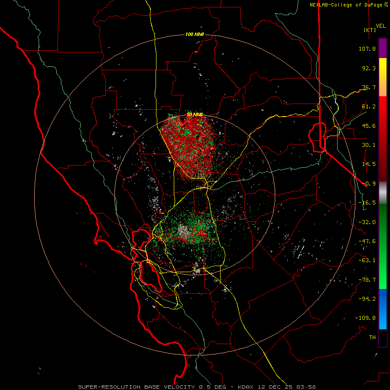Image resolution: width=390 pixels, height=390 pixels.
Task: Select the -32.0 velocity scale value
Action: 367,222
